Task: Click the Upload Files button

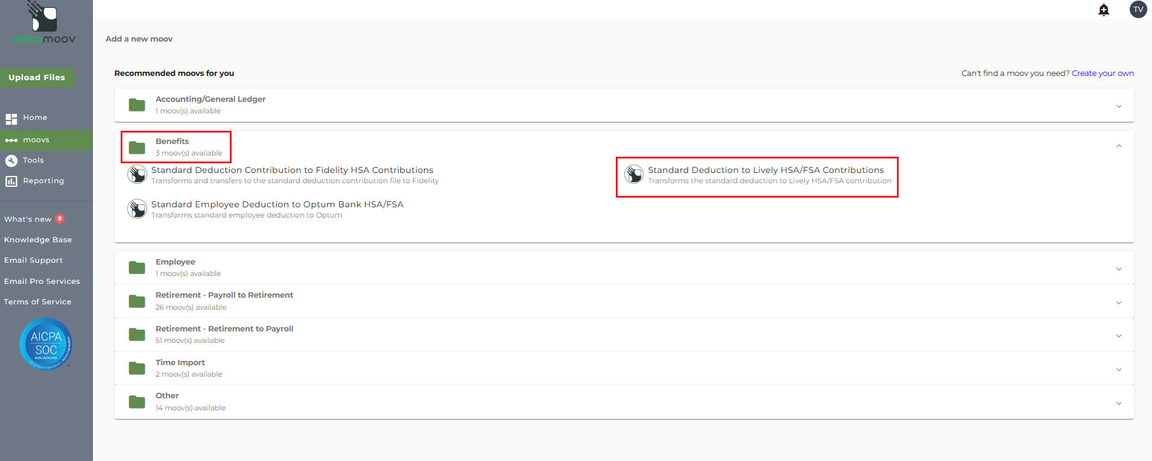Action: [x=37, y=78]
